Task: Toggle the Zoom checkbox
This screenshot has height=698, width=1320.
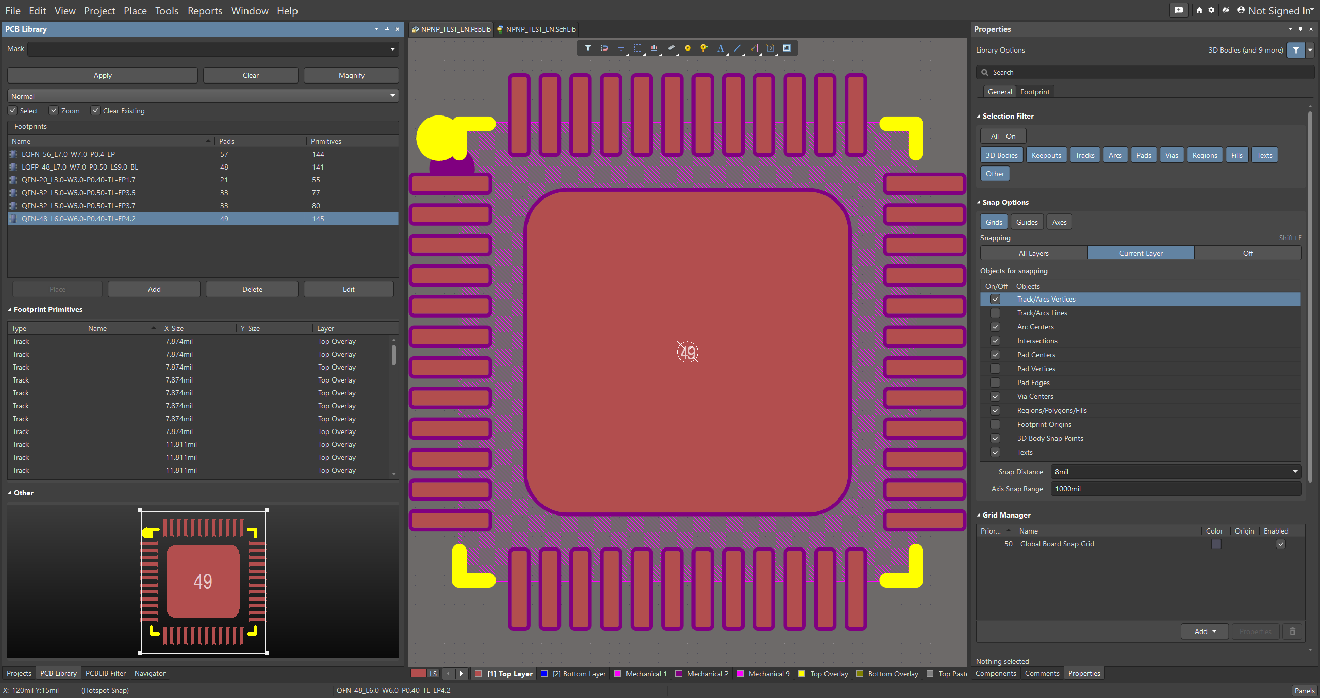Action: pyautogui.click(x=54, y=110)
